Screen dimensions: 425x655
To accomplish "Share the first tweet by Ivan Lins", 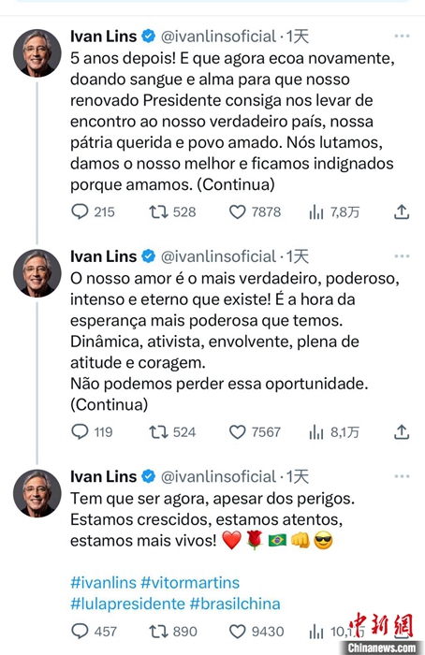I will coord(402,212).
